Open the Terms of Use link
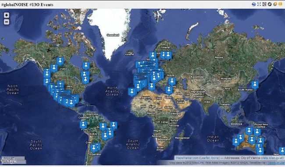285x167 pixels. pos(276,163)
